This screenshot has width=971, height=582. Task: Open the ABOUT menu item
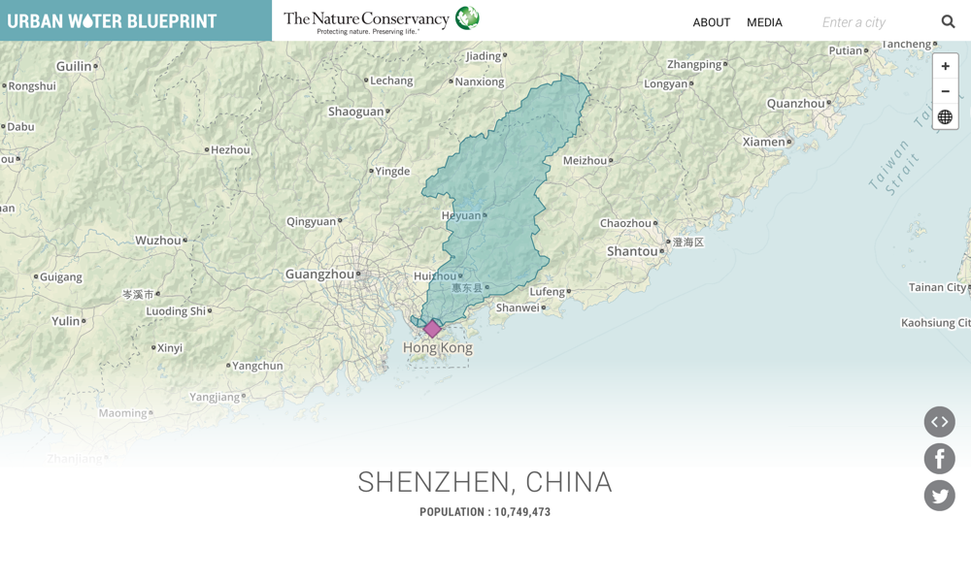pos(711,22)
